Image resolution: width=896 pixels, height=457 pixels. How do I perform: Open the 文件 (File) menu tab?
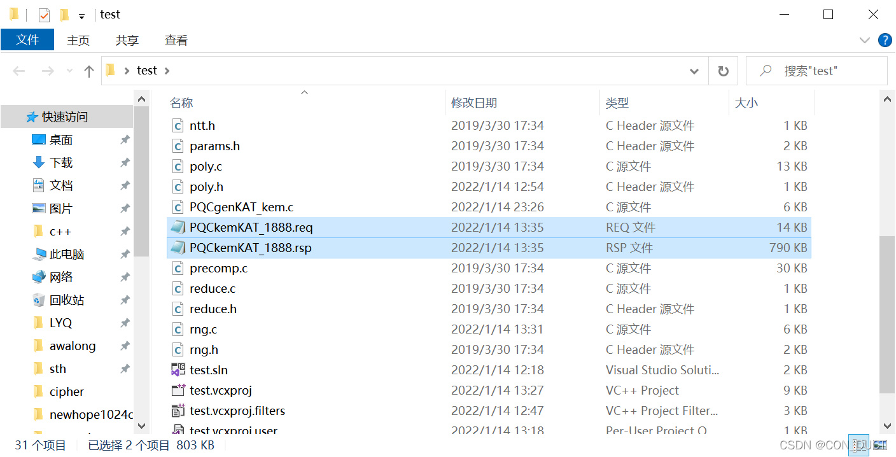[x=27, y=40]
